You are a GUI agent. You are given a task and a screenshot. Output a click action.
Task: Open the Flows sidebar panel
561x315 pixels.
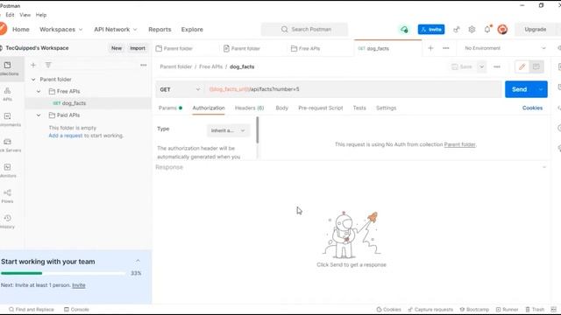coord(8,196)
